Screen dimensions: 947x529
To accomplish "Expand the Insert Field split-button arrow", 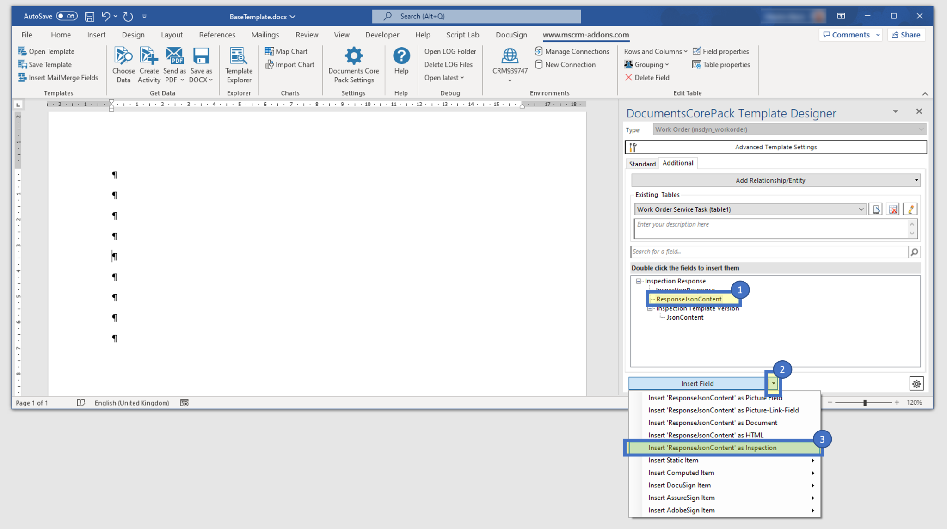I will point(774,383).
